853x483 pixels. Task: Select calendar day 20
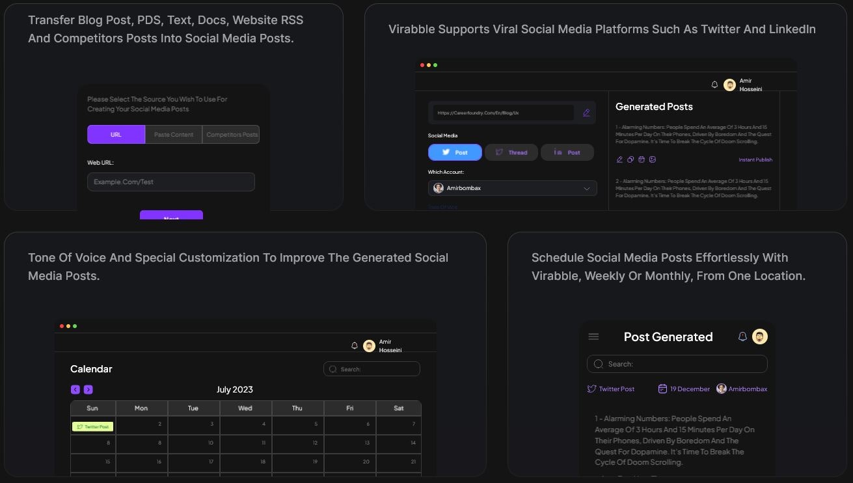tap(350, 463)
